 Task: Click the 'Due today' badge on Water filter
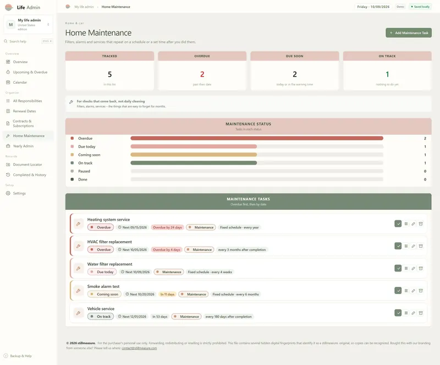(x=102, y=272)
